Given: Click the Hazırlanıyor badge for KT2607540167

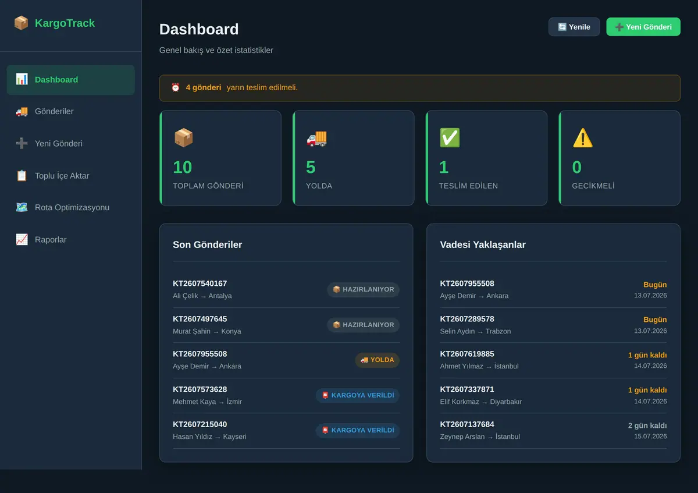Looking at the screenshot, I should [x=364, y=290].
